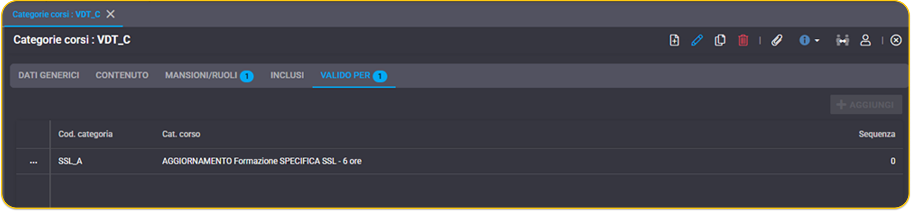Sort by the Cod. categoria column header
The height and width of the screenshot is (211, 911).
pos(85,134)
